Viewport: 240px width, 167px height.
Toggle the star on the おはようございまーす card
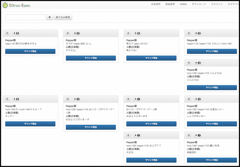pos(77,99)
